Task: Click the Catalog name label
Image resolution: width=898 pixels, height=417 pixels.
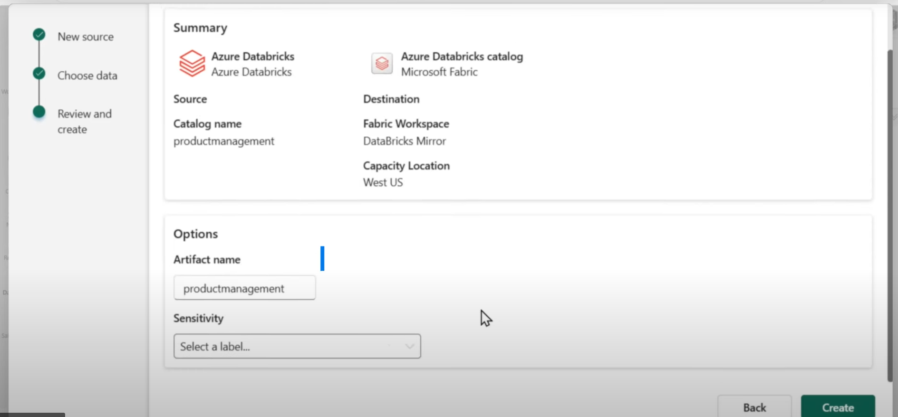Action: [207, 123]
